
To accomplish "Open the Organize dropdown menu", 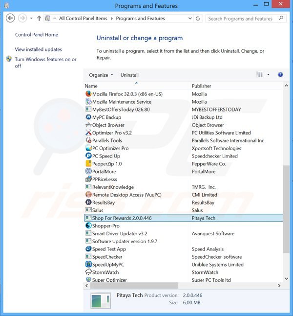I will [101, 75].
